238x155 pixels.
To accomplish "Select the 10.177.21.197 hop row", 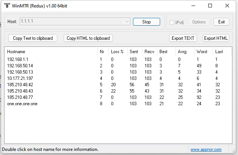I will (20, 78).
